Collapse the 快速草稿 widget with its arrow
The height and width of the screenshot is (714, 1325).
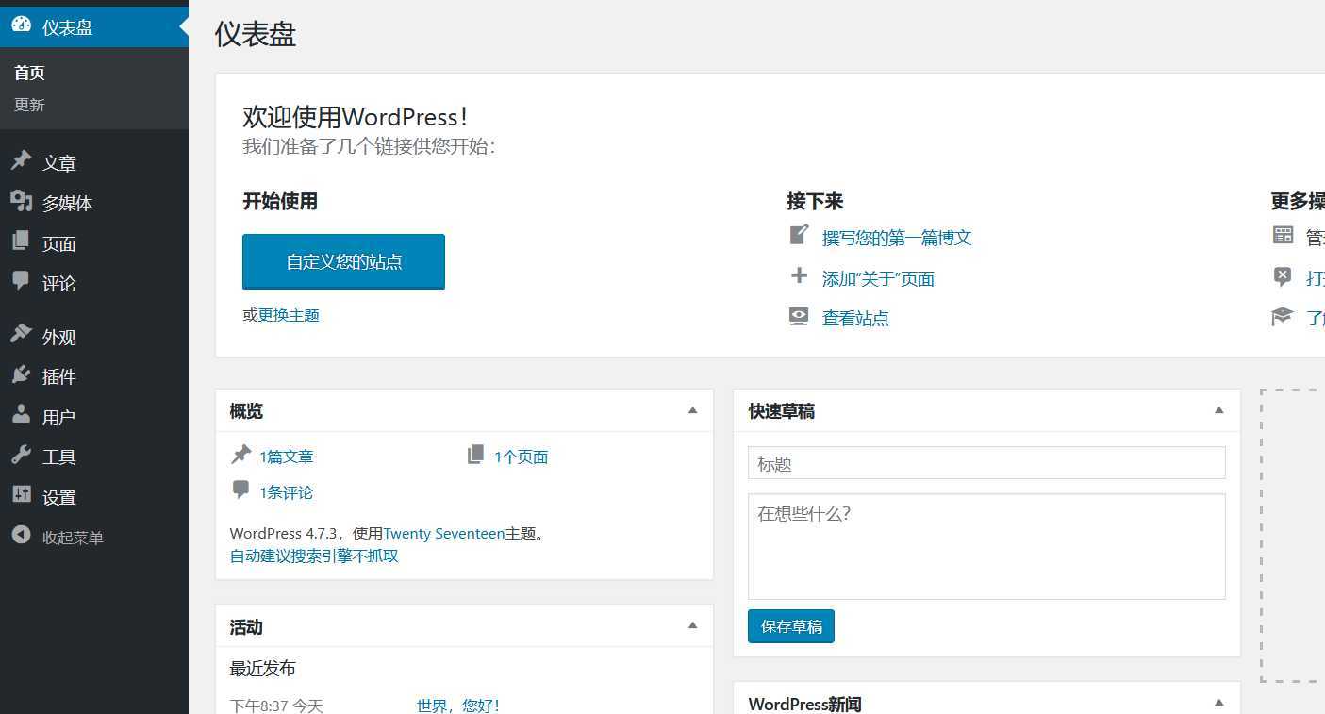pos(1218,411)
